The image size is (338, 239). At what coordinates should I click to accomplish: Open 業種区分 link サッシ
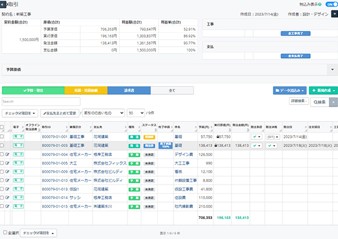(75, 198)
